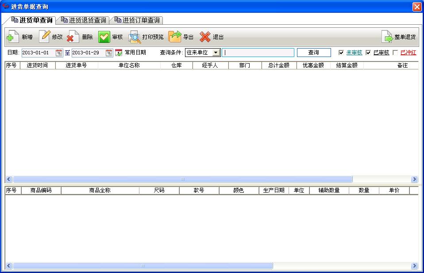Open calendar picker for start date

pos(59,53)
